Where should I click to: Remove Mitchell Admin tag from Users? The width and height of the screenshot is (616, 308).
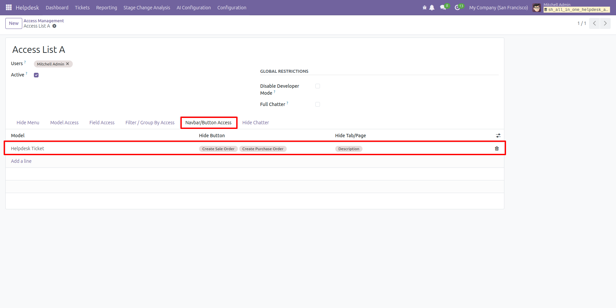pos(67,64)
